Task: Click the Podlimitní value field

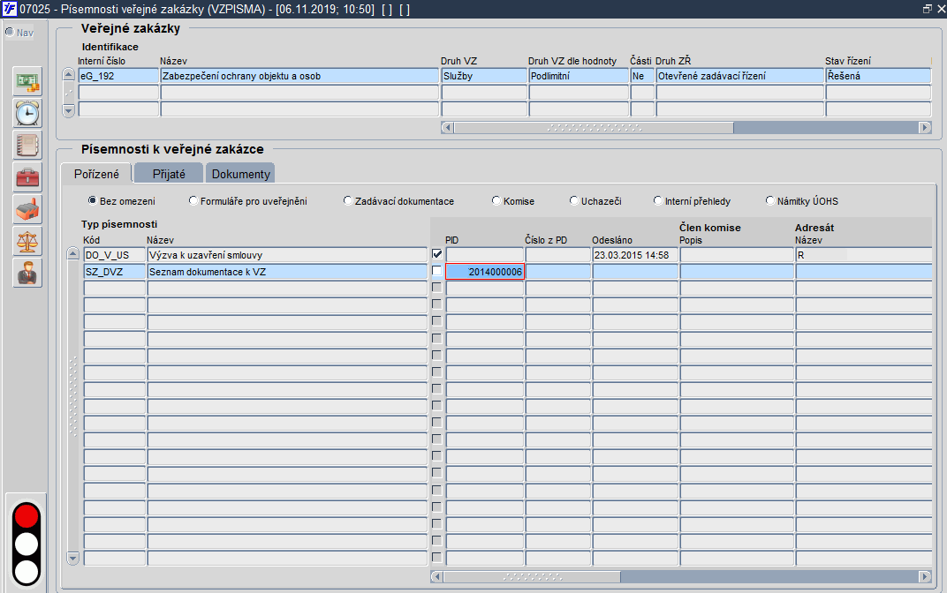Action: coord(580,75)
